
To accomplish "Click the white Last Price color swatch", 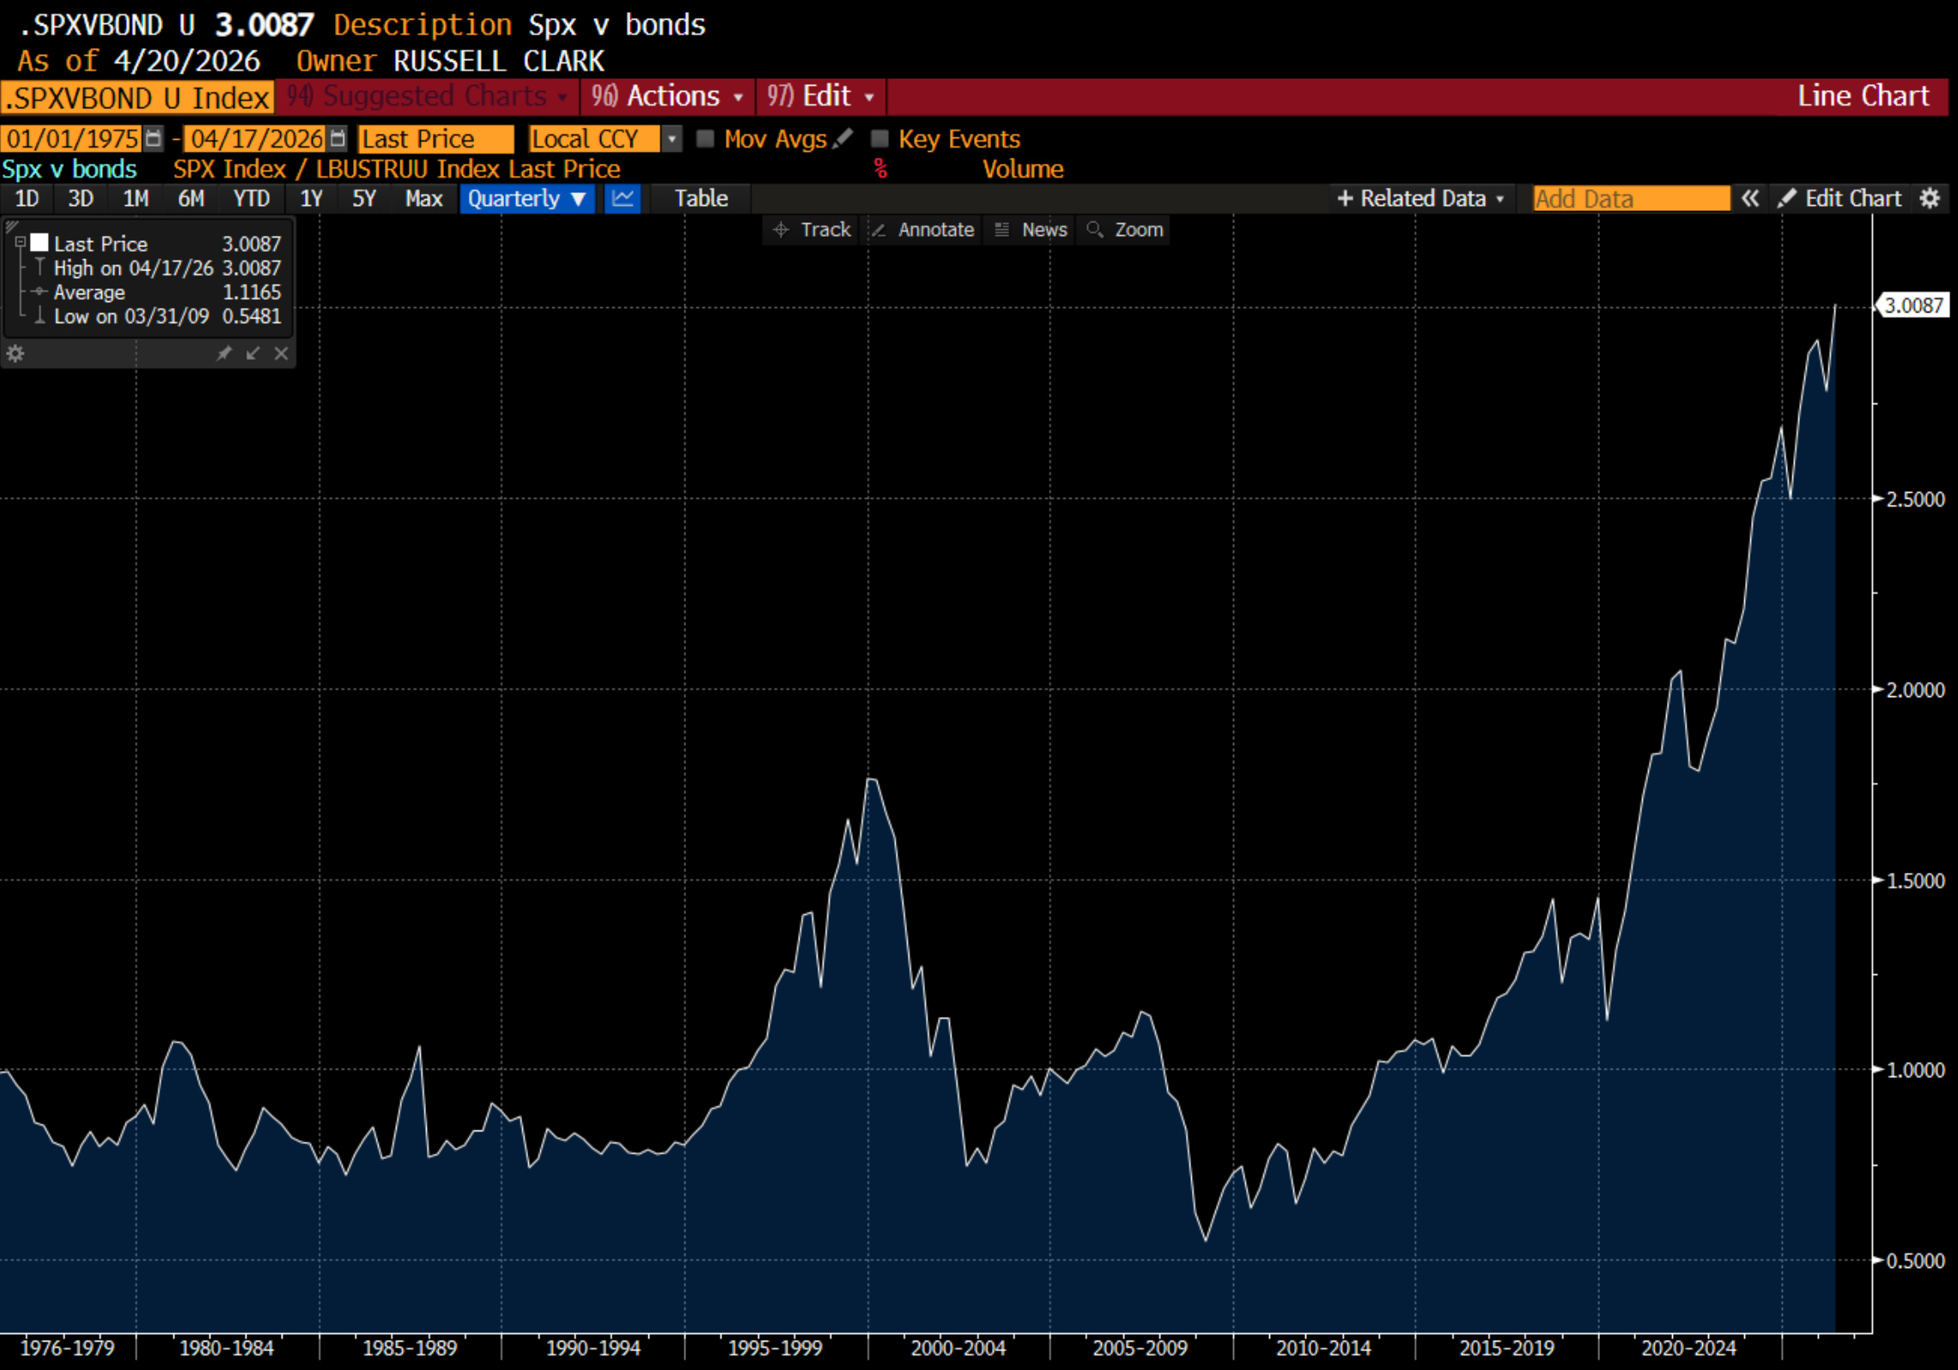I will [40, 243].
